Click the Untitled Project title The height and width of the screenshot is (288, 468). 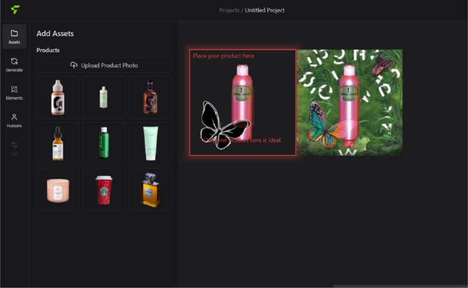point(265,10)
